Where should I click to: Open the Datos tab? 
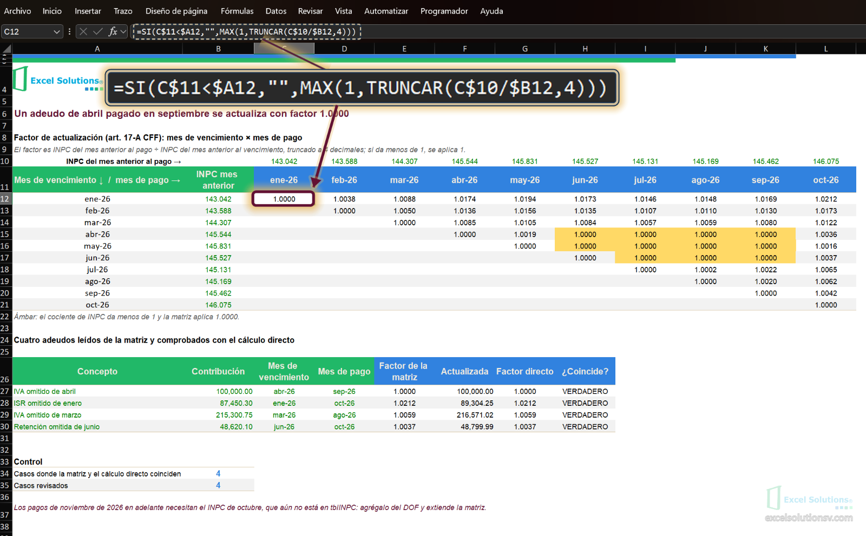(276, 11)
